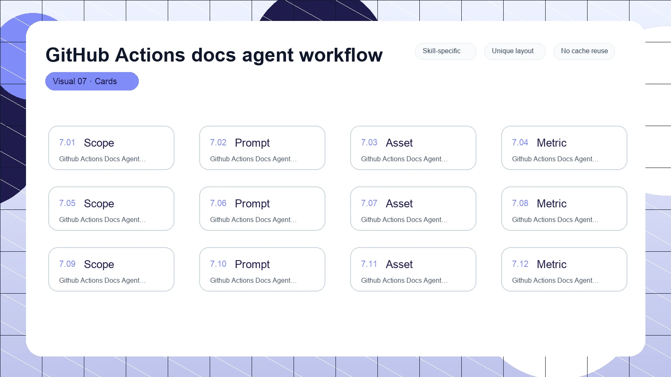The height and width of the screenshot is (377, 671).
Task: Open card 7.02 Prompt
Action: pos(262,148)
